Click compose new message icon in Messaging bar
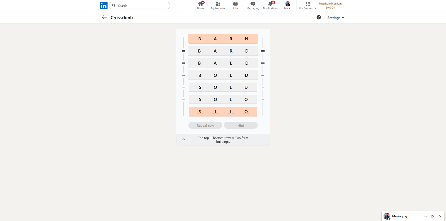Image resolution: width=446 pixels, height=221 pixels. [x=432, y=216]
